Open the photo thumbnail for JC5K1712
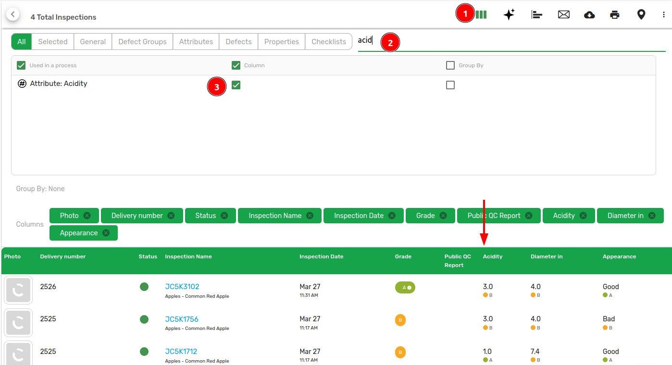The image size is (672, 365). [x=18, y=353]
